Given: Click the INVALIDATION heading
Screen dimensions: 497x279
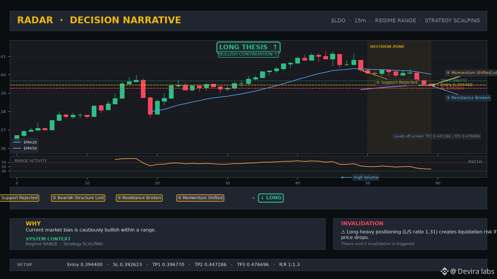Looking at the screenshot, I should click(x=362, y=223).
